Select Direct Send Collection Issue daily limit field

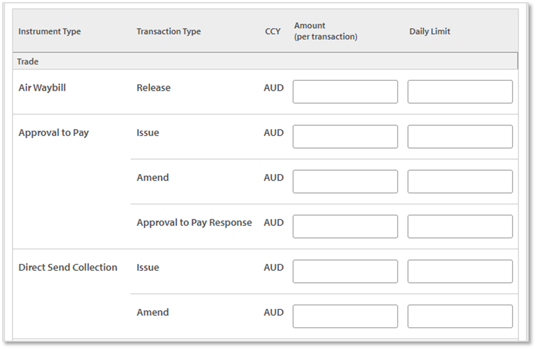460,272
